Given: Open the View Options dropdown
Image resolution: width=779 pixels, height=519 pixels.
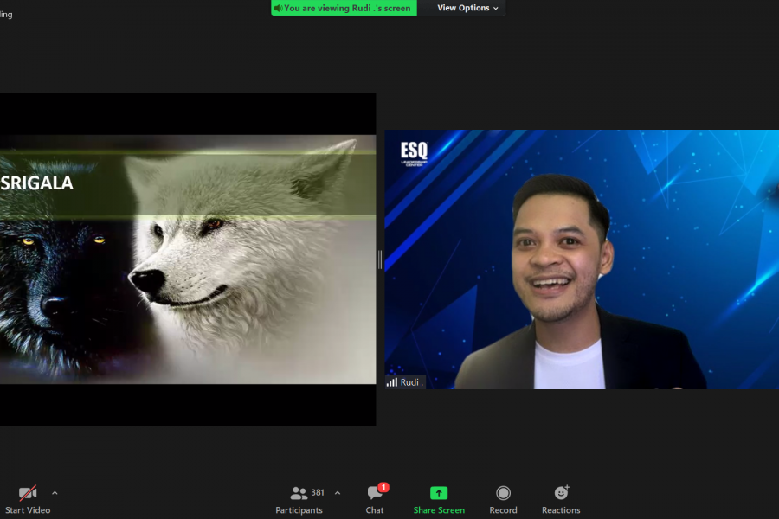Looking at the screenshot, I should (468, 8).
